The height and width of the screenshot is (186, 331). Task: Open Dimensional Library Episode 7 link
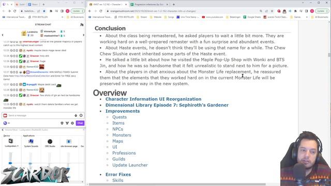[167, 105]
